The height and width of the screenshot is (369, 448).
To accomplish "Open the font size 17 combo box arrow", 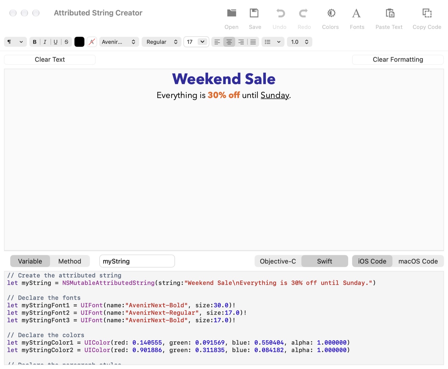I will pyautogui.click(x=203, y=42).
